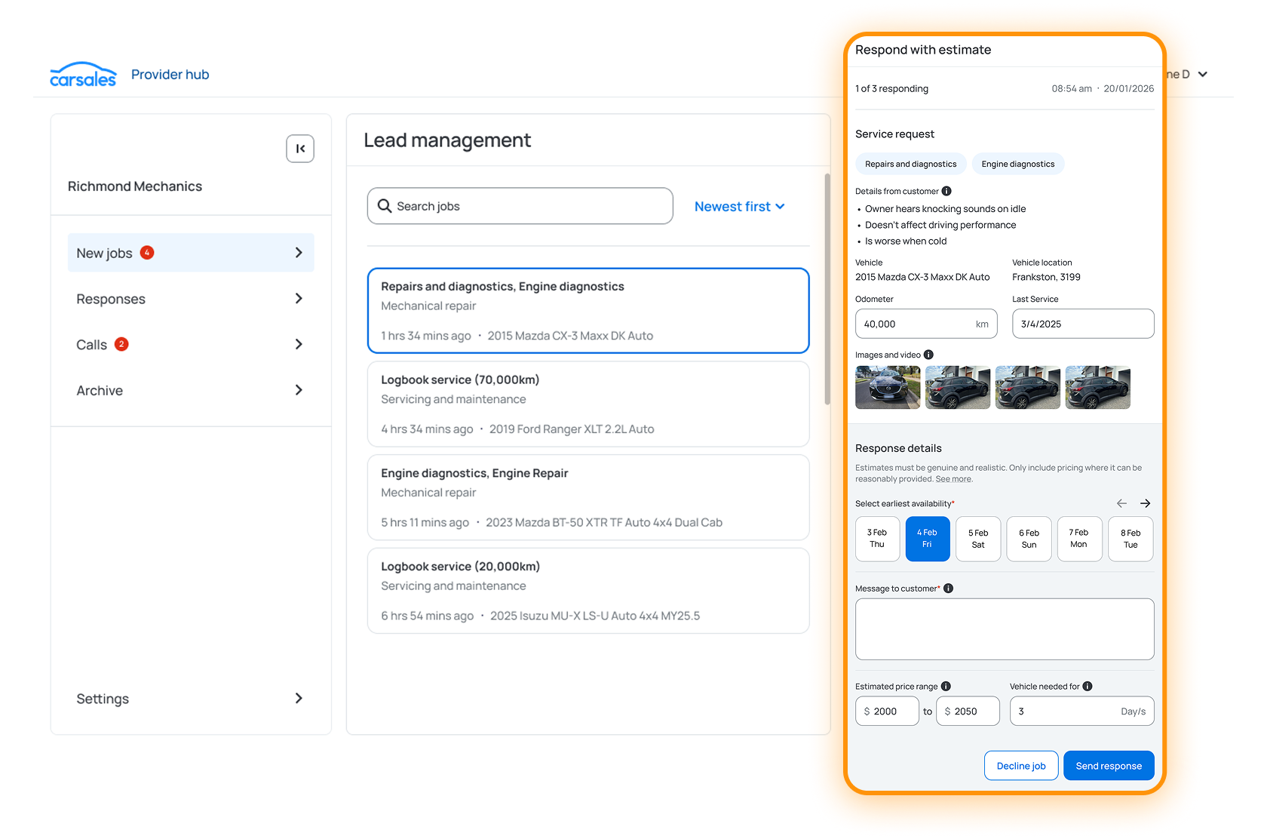Viewport: 1267px width, 839px height.
Task: Open the user account dropdown chevron
Action: tap(1203, 74)
